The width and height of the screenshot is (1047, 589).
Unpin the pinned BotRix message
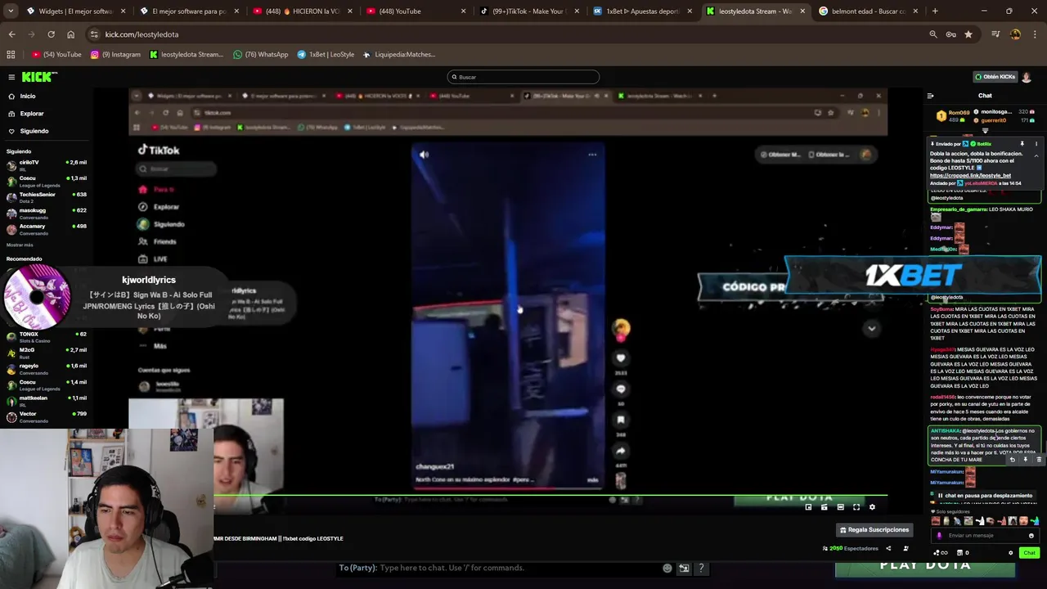1022,144
